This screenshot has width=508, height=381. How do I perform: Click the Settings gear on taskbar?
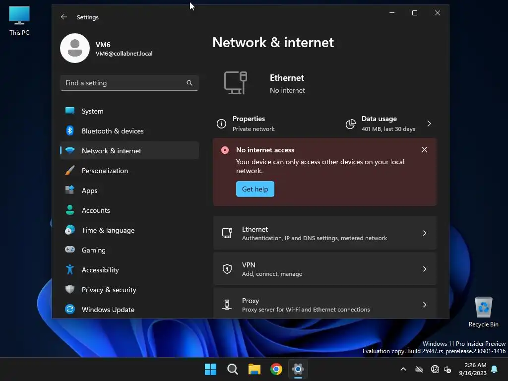(x=298, y=369)
